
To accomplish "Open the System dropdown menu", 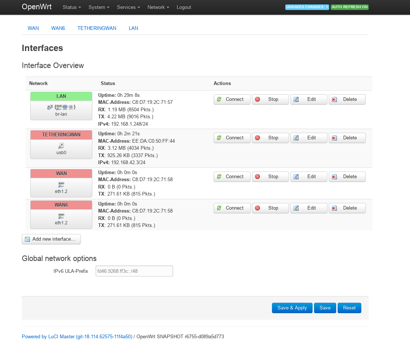I will coord(99,7).
